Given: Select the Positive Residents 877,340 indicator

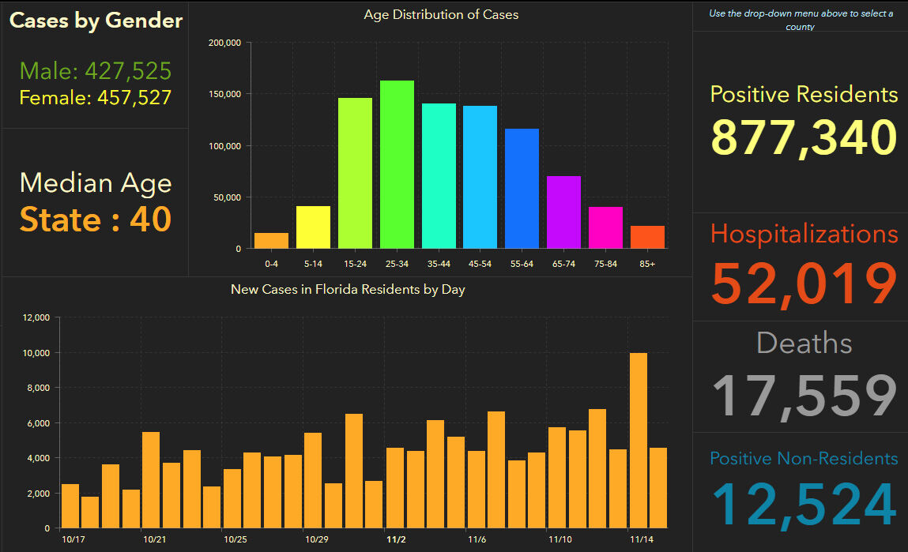Looking at the screenshot, I should 804,137.
